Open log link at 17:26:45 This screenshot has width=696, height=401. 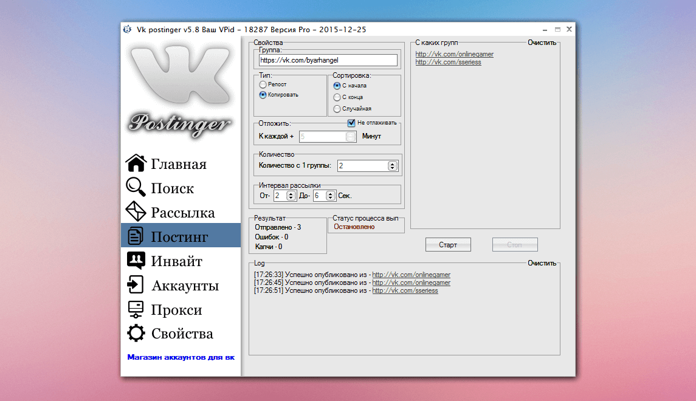(x=411, y=283)
